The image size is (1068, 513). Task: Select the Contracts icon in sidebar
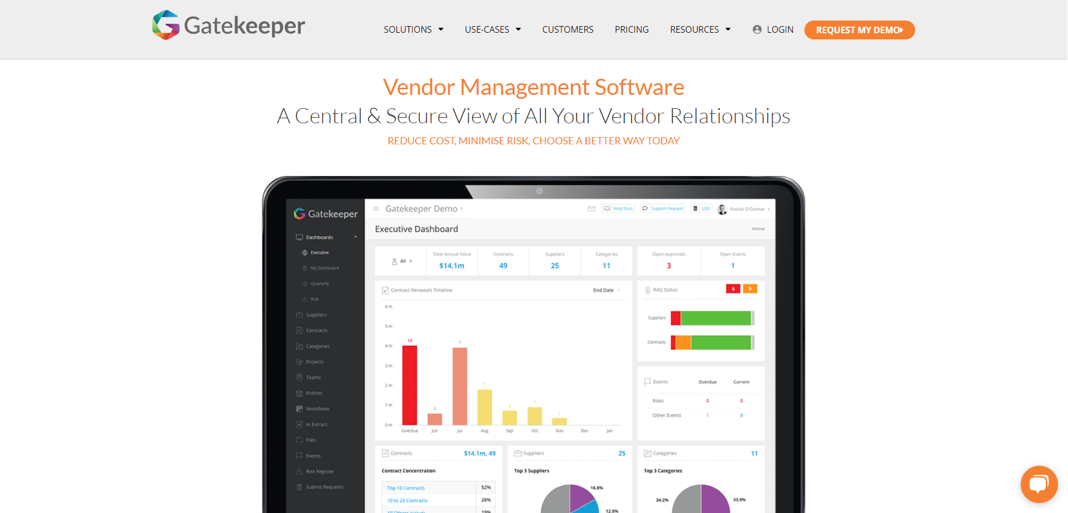[299, 330]
